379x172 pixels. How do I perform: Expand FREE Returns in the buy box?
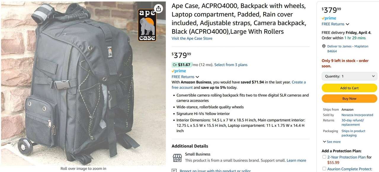click(335, 24)
